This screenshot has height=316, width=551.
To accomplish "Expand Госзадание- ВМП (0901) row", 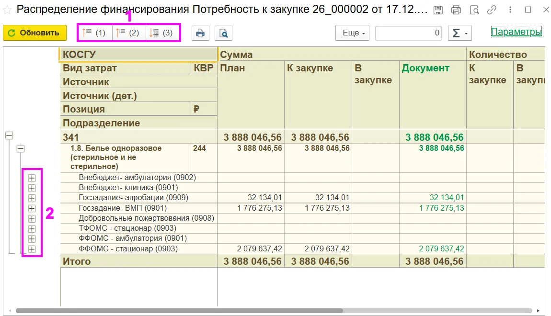I will click(32, 209).
